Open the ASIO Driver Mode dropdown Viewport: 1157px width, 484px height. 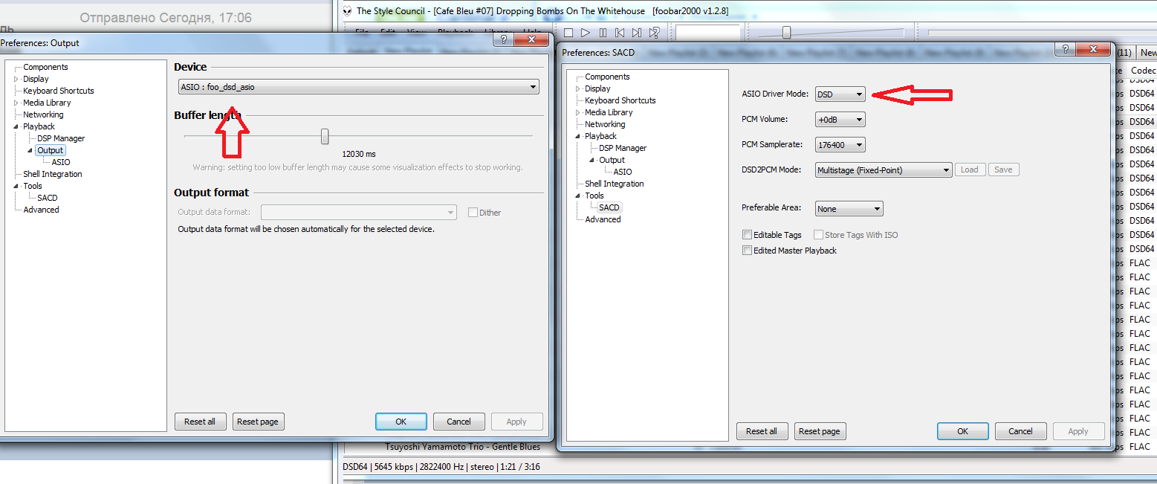tap(840, 94)
